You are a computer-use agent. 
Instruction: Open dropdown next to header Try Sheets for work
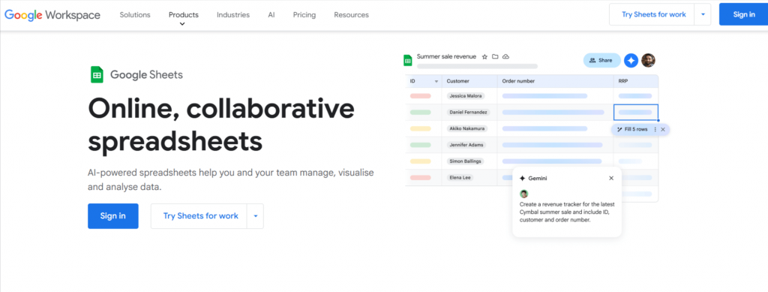(x=703, y=14)
